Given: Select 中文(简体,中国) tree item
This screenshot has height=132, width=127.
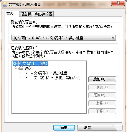Looking at the screenshot, I should (x=33, y=63).
